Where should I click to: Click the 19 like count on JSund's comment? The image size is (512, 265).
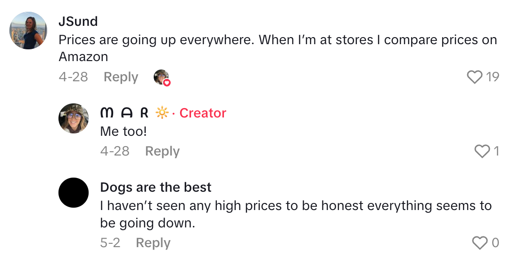pos(493,77)
